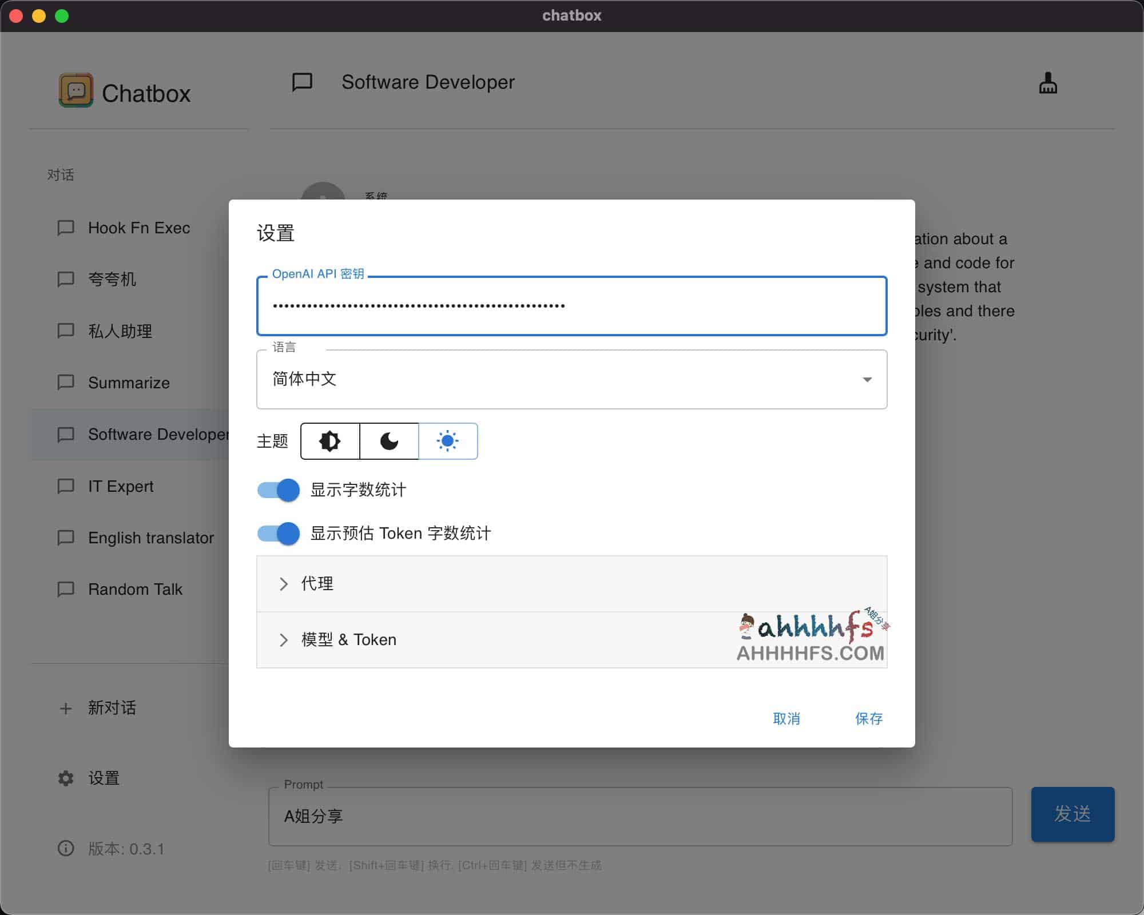
Task: Click the Random Talk conversation icon
Action: coord(66,589)
